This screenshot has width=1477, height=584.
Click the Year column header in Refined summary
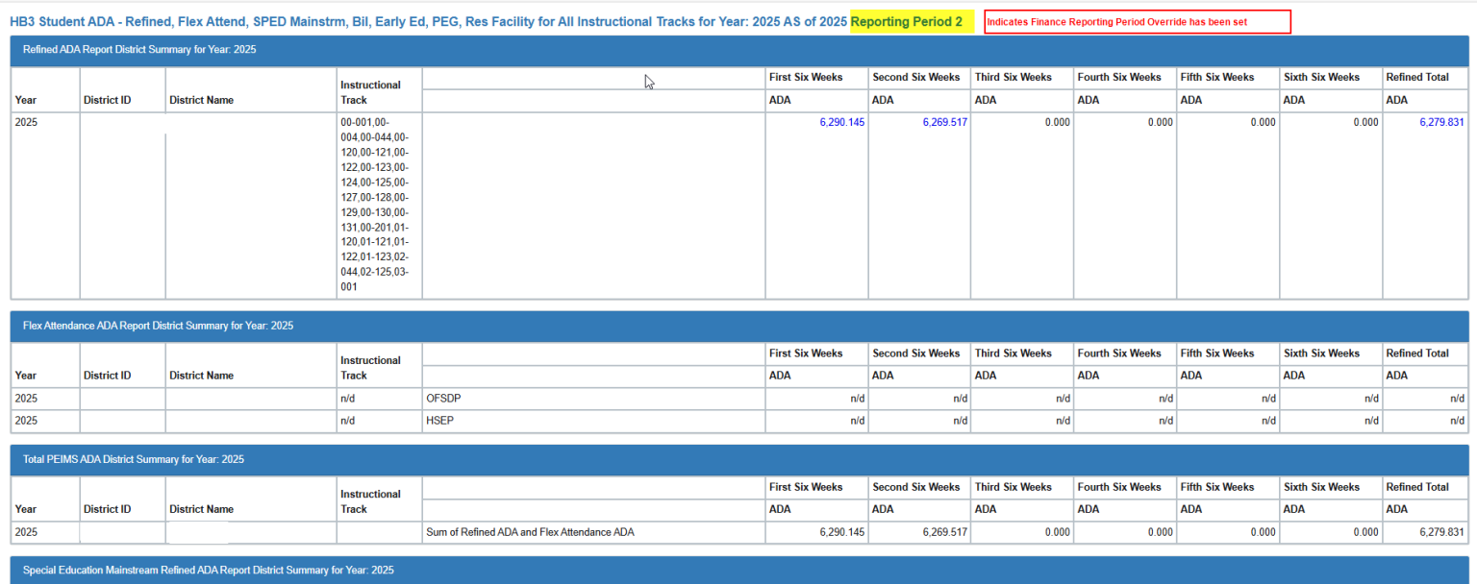pyautogui.click(x=24, y=100)
